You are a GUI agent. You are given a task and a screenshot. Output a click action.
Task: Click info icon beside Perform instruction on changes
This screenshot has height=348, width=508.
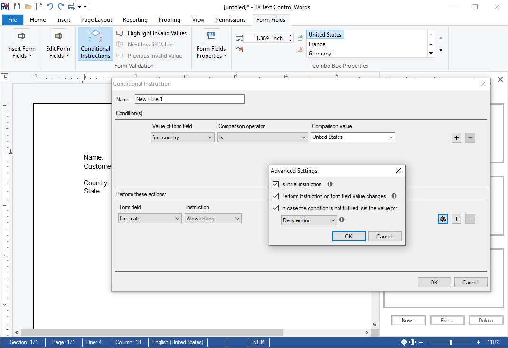(394, 196)
